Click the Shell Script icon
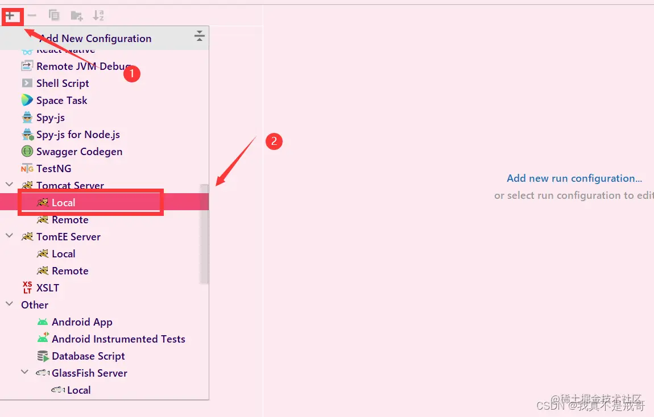The image size is (654, 417). [x=27, y=83]
